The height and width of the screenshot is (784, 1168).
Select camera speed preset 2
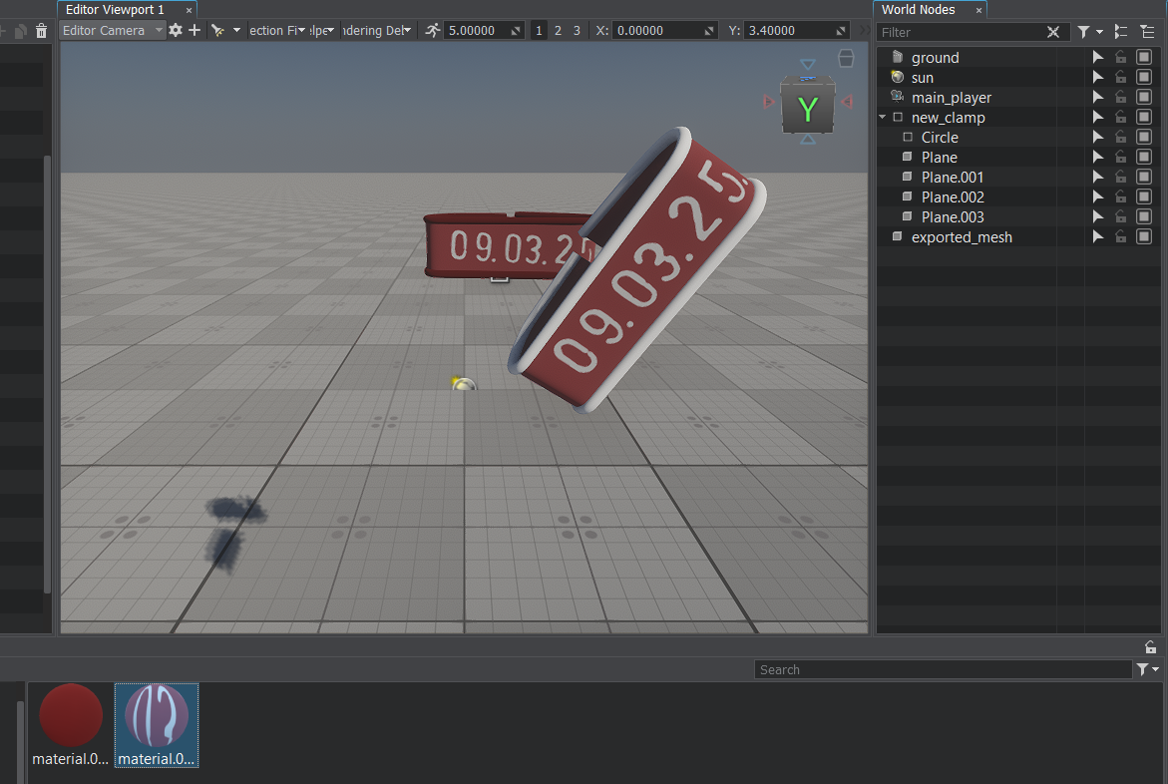coord(558,31)
